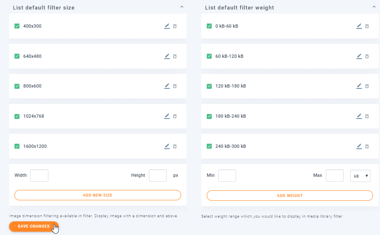The height and width of the screenshot is (235, 380).
Task: Click the edit pencil for 800x600
Action: (167, 86)
